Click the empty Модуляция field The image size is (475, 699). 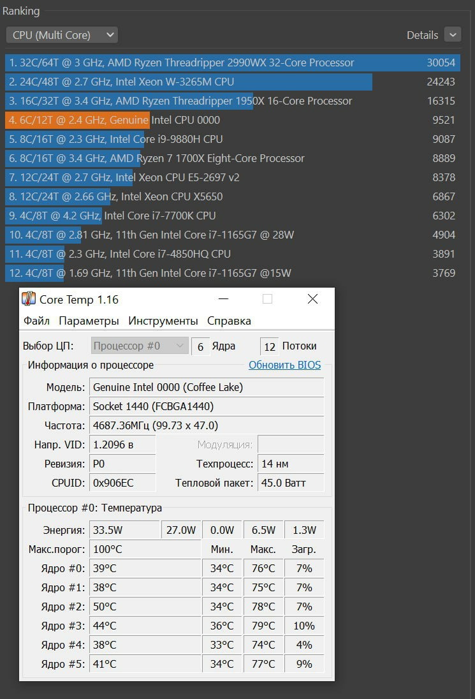click(291, 445)
